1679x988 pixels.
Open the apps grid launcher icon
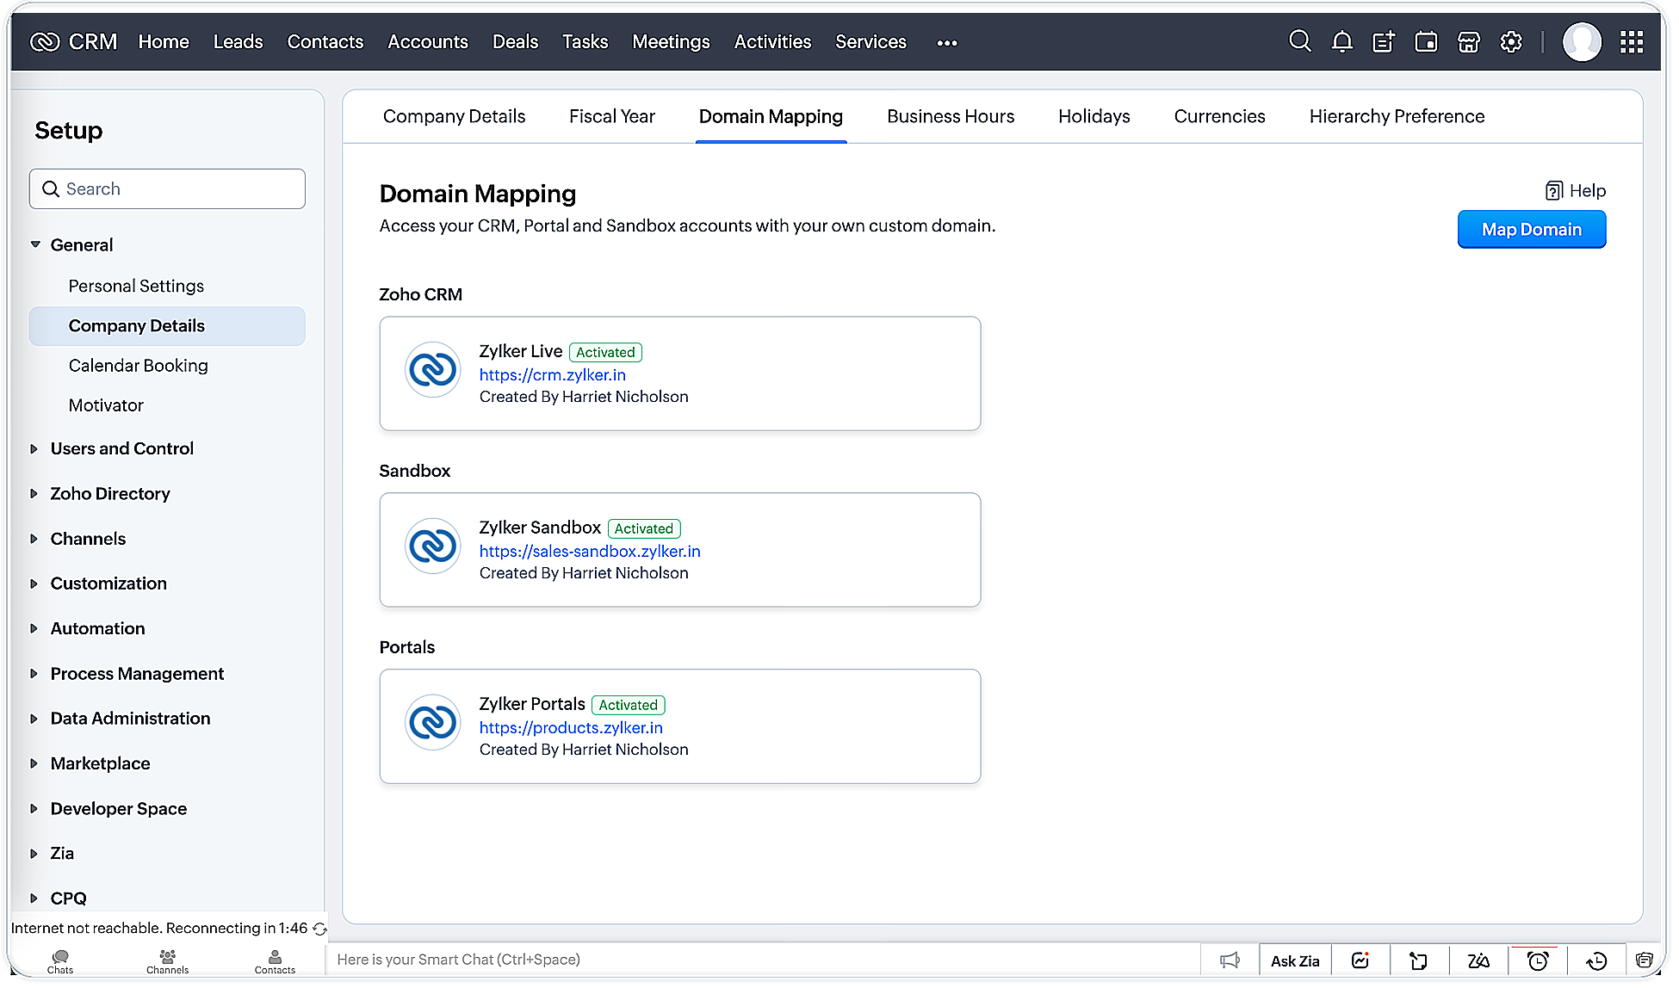coord(1631,41)
